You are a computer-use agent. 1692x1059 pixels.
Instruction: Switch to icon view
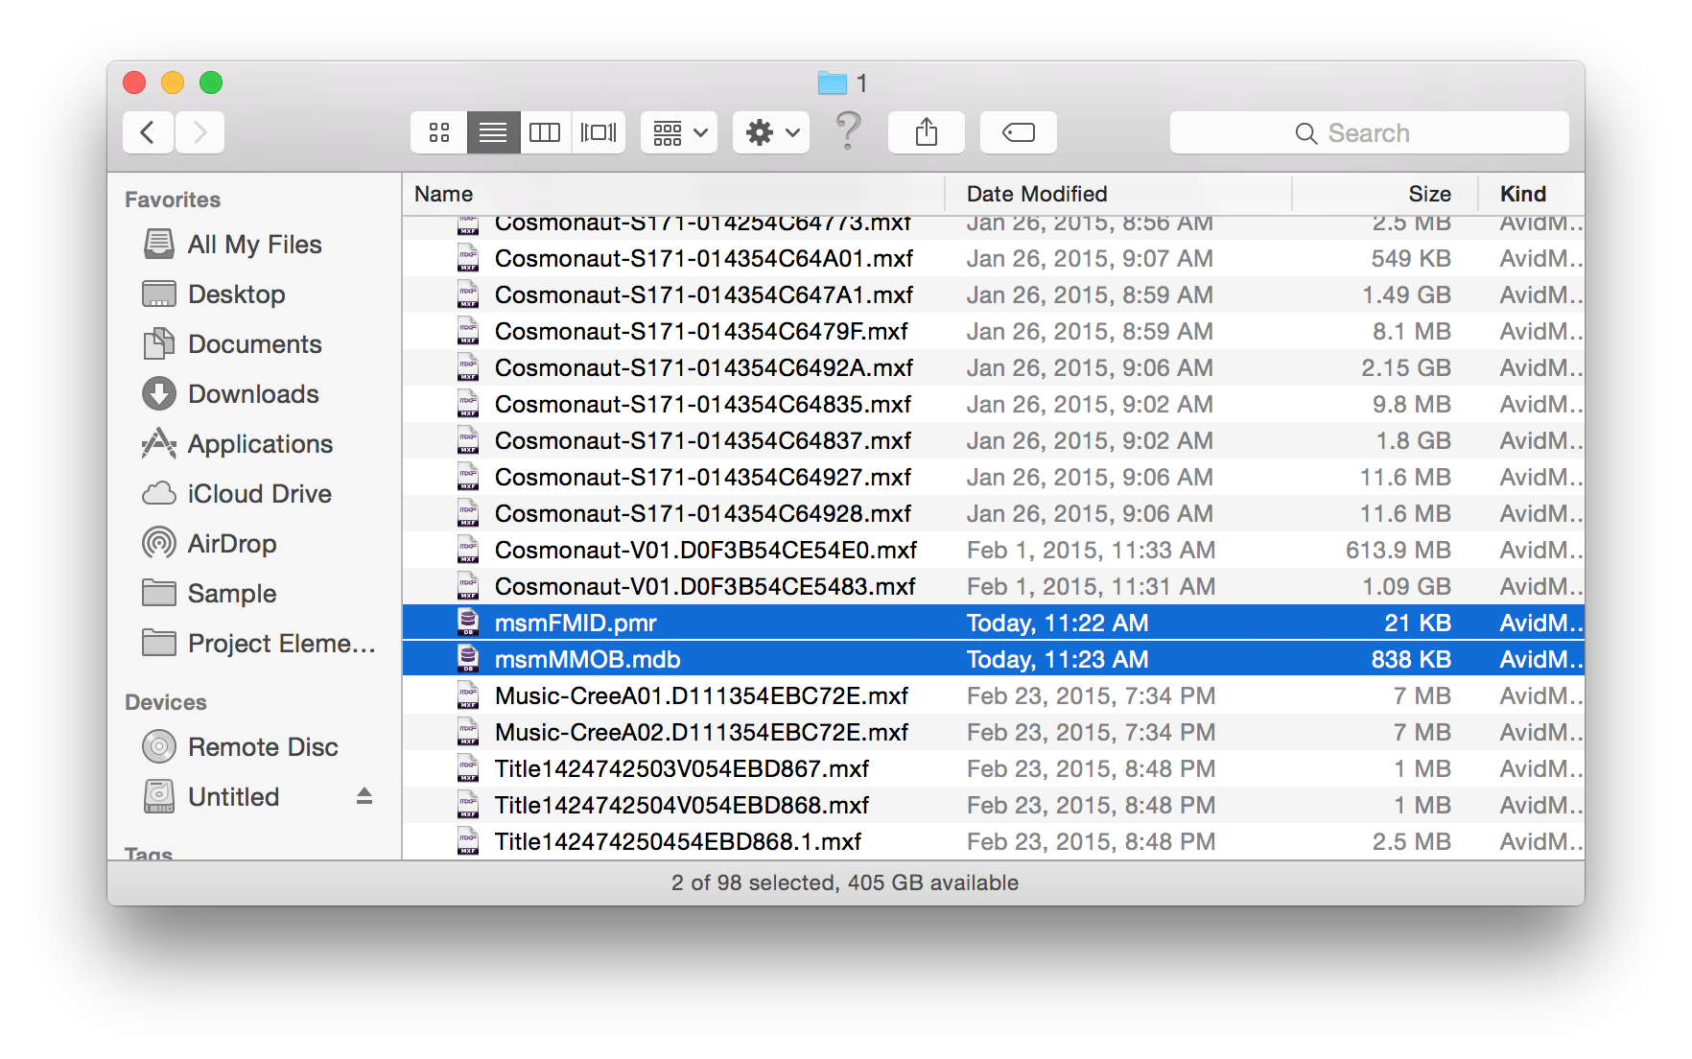tap(439, 132)
